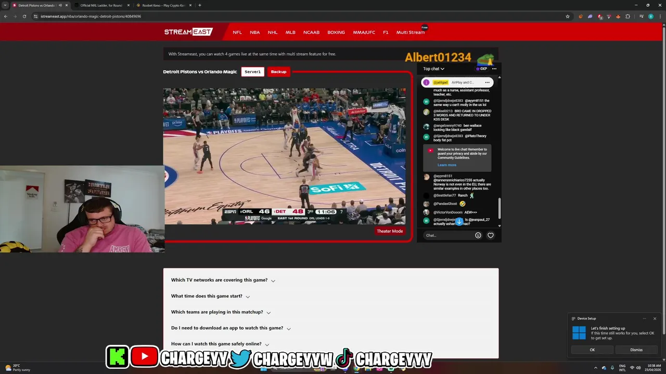Select the Server1 stream source
The width and height of the screenshot is (666, 374).
pyautogui.click(x=252, y=72)
